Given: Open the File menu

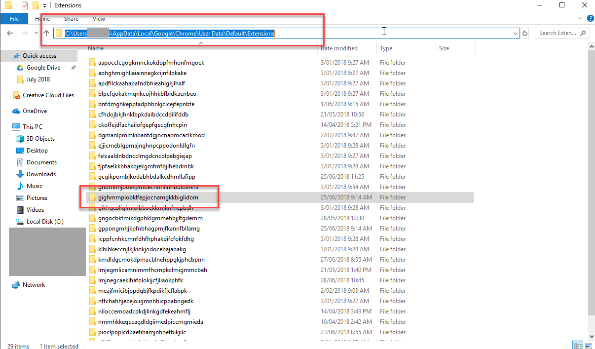Looking at the screenshot, I should [14, 19].
